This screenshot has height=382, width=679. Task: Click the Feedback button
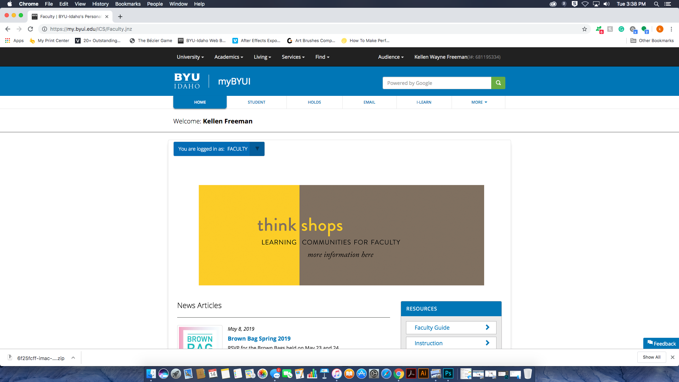click(x=661, y=343)
